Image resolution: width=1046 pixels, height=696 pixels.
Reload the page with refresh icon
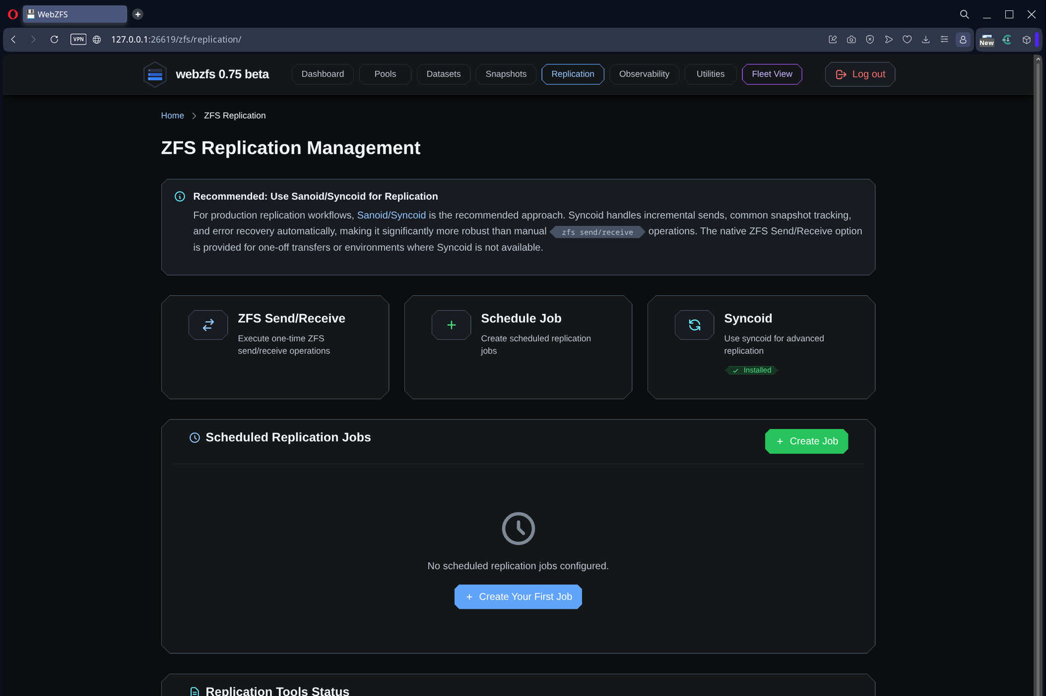tap(54, 39)
